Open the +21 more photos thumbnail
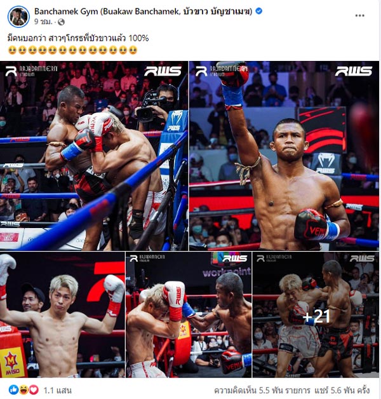The height and width of the screenshot is (399, 381). tap(316, 314)
